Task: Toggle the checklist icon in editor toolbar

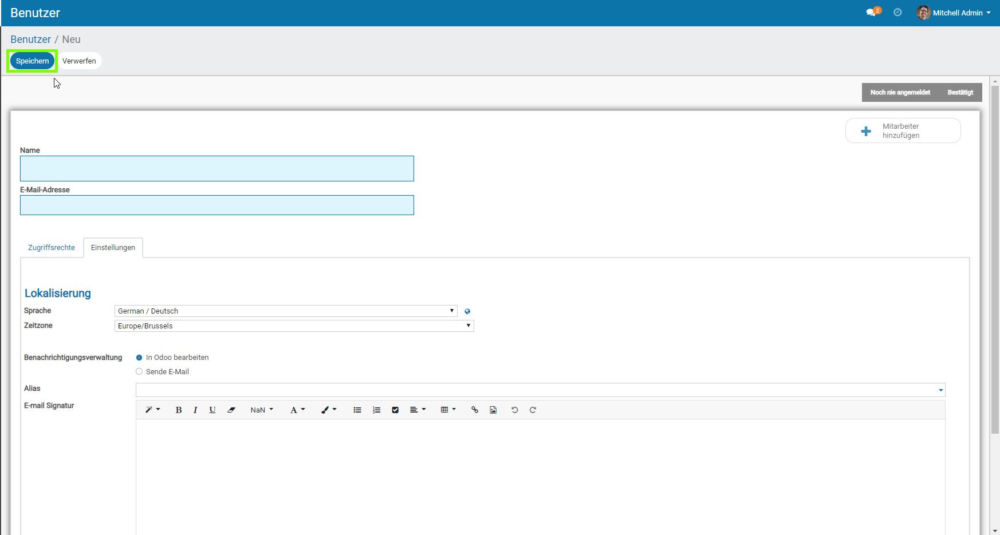Action: pyautogui.click(x=395, y=410)
